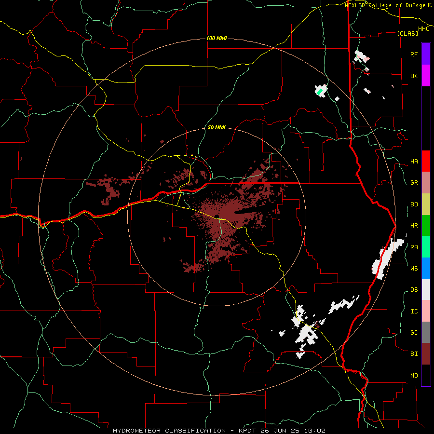The width and height of the screenshot is (434, 434).
Task: Click the HR legend label
Action: click(x=414, y=226)
